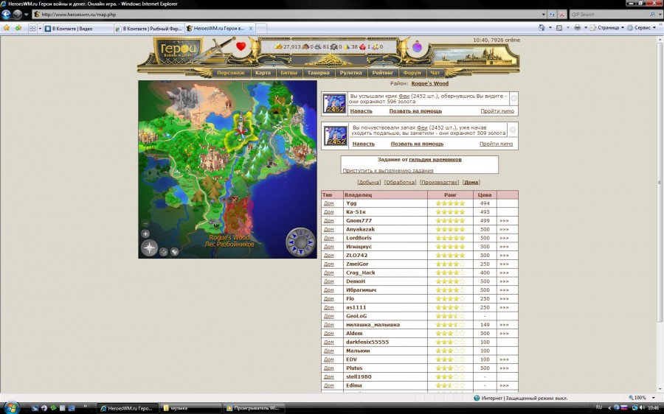Open the Quick Tabs grid icon
The image size is (664, 414).
[32, 28]
